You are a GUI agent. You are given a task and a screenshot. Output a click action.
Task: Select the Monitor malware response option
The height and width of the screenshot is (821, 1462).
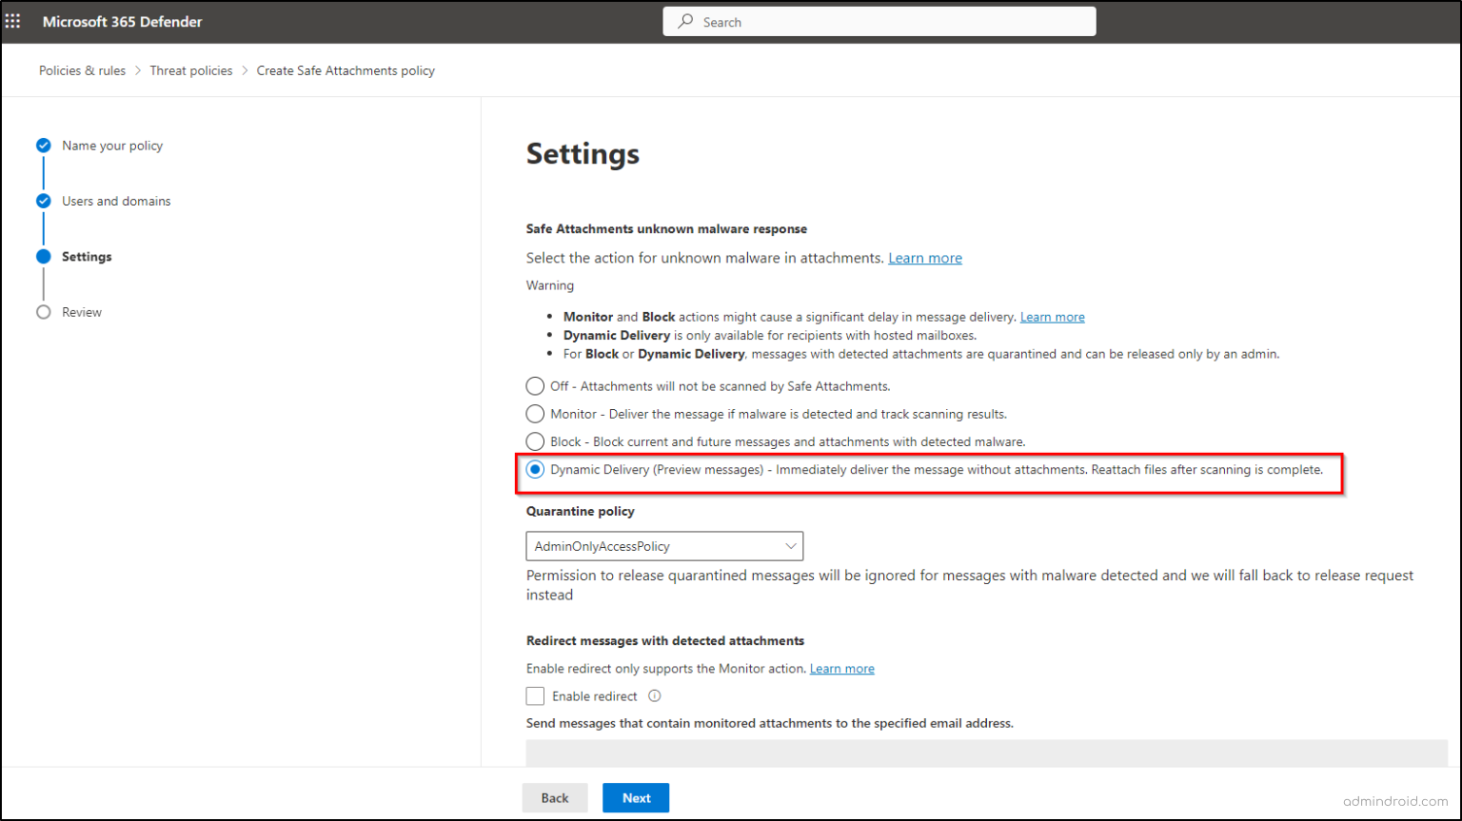pos(535,414)
